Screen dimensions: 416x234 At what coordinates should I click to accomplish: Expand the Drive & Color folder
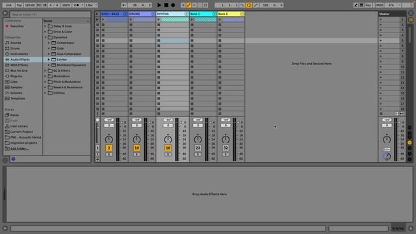pyautogui.click(x=45, y=32)
